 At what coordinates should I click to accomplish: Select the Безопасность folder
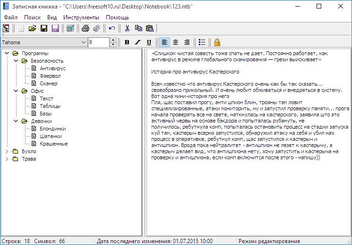point(47,61)
